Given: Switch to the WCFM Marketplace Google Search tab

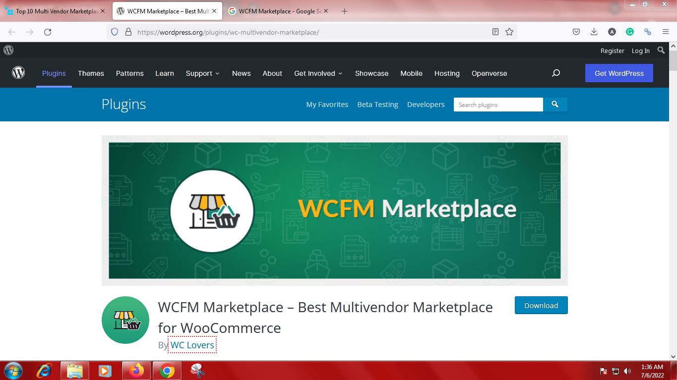Looking at the screenshot, I should 279,11.
